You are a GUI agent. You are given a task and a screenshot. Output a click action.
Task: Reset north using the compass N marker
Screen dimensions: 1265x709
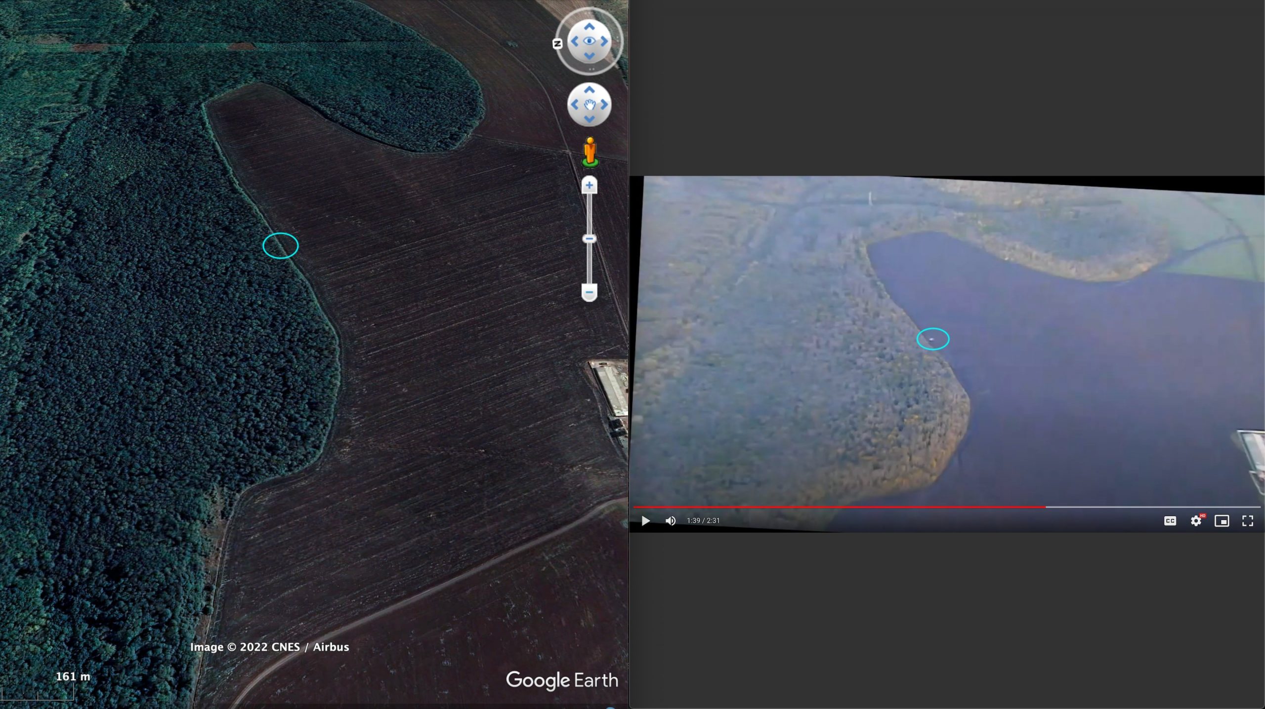coord(557,44)
